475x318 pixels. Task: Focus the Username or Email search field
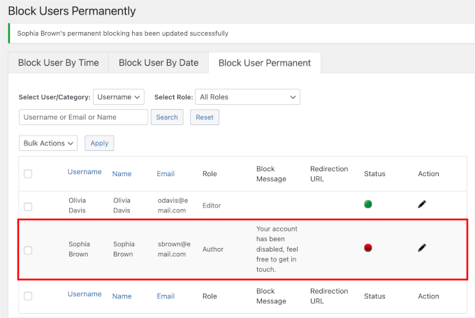83,117
